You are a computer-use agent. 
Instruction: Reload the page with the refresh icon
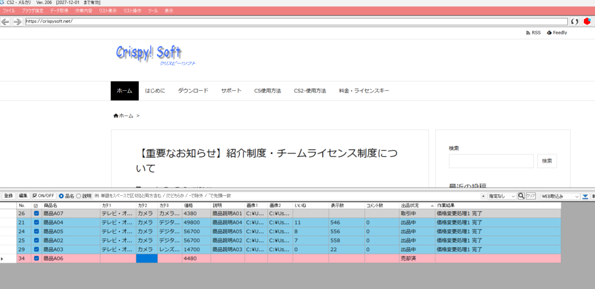tap(575, 22)
